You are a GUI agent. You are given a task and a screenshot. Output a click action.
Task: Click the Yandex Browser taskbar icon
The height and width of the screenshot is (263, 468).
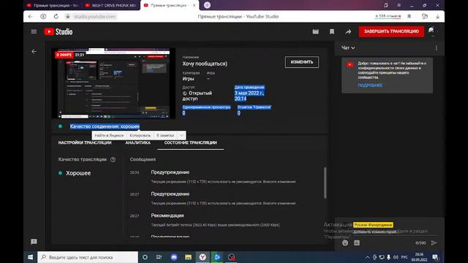203,257
